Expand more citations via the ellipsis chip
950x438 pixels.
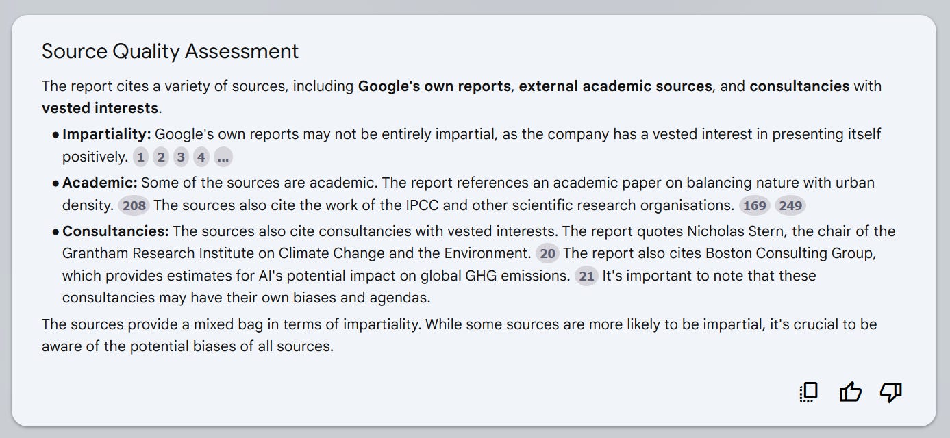pyautogui.click(x=223, y=157)
